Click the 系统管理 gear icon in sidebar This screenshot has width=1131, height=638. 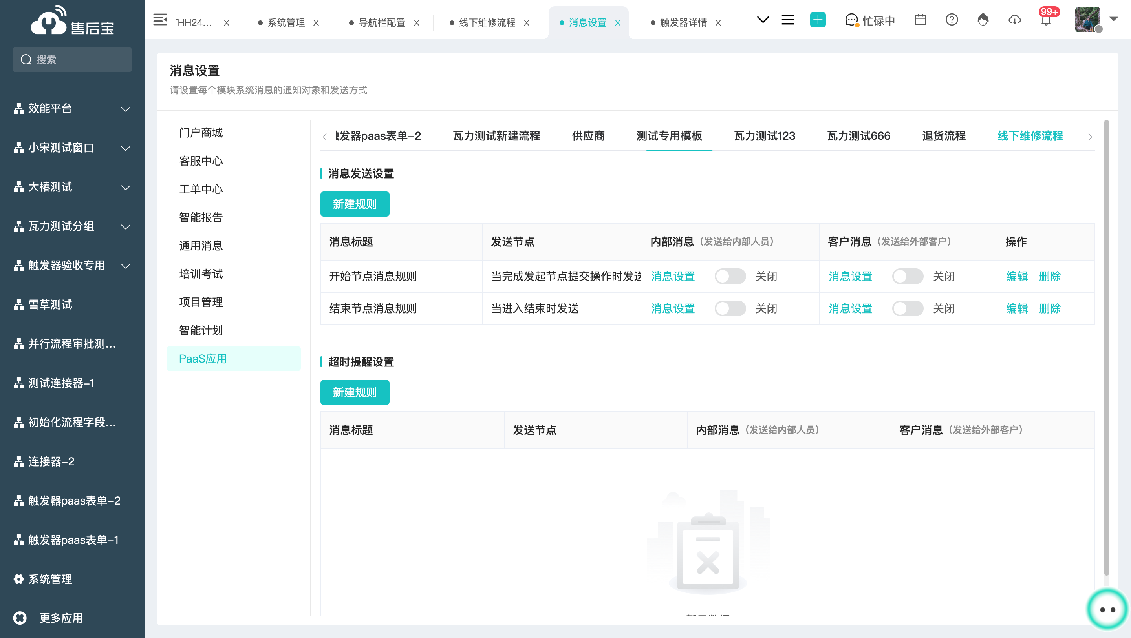[x=18, y=579]
